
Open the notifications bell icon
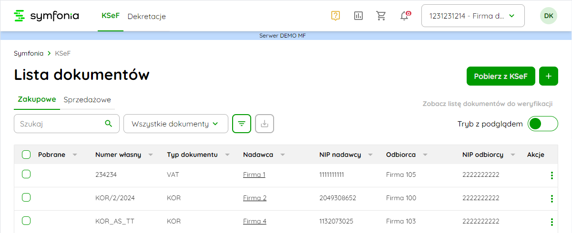tap(404, 16)
